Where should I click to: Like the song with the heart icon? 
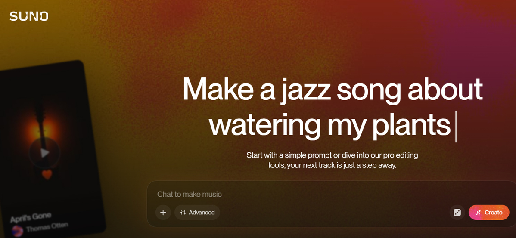(47, 174)
